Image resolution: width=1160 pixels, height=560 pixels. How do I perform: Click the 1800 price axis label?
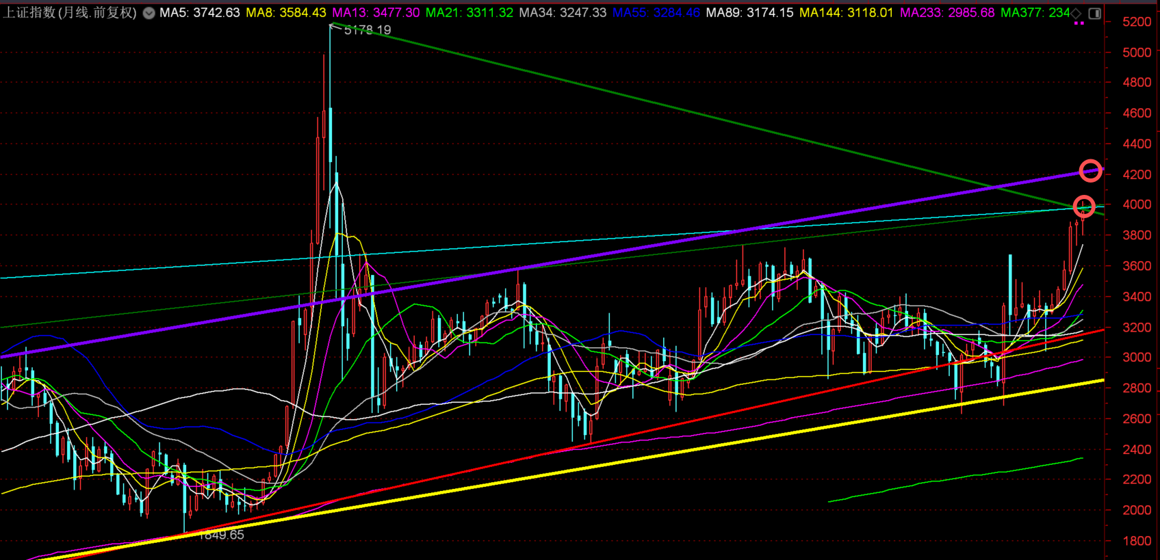tap(1137, 541)
